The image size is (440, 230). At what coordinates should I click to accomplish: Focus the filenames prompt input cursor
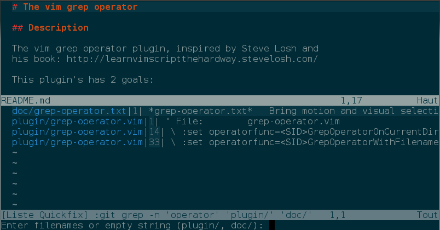272,225
